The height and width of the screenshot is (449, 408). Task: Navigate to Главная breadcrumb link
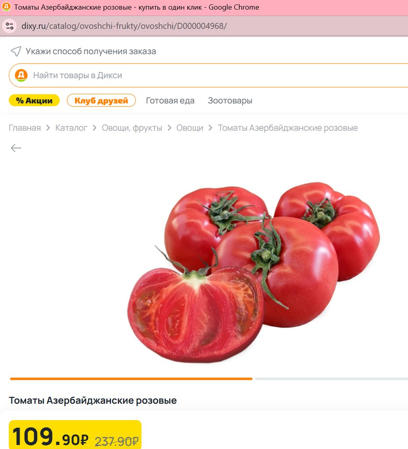click(x=25, y=128)
